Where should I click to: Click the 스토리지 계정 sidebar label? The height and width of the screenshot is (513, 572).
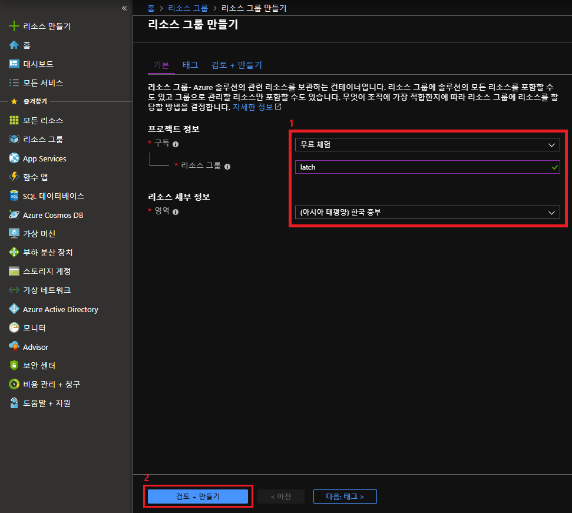47,272
